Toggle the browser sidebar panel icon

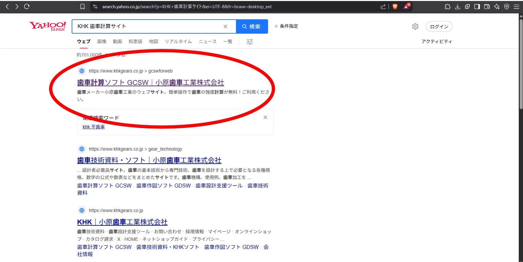477,7
